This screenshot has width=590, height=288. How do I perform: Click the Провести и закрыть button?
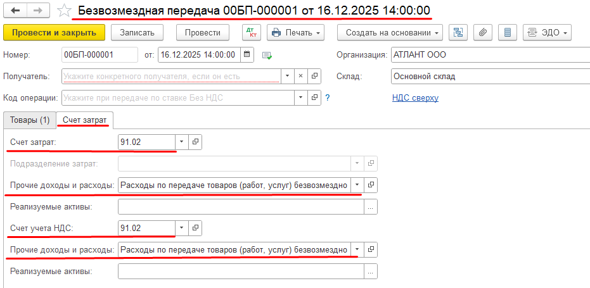pos(53,32)
